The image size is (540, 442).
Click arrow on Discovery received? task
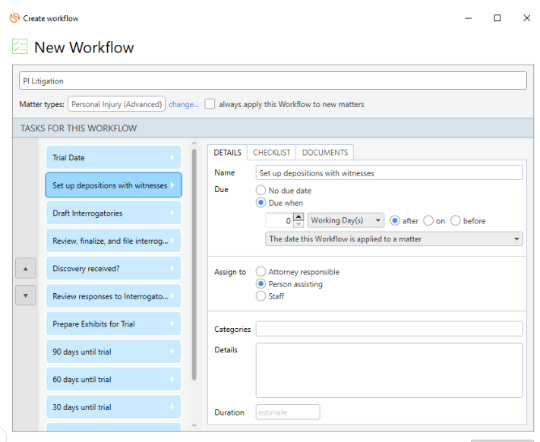click(172, 268)
